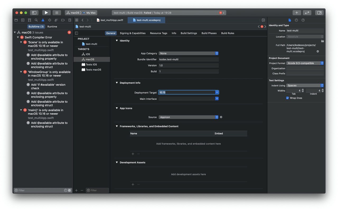This screenshot has height=210, width=338.
Task: Toggle the navigator sidebar button in toolbar
Action: tap(34, 13)
